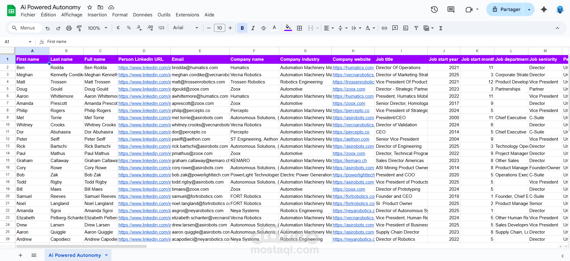This screenshot has height=261, width=570.
Task: Open the functions sigma icon
Action: (x=441, y=28)
